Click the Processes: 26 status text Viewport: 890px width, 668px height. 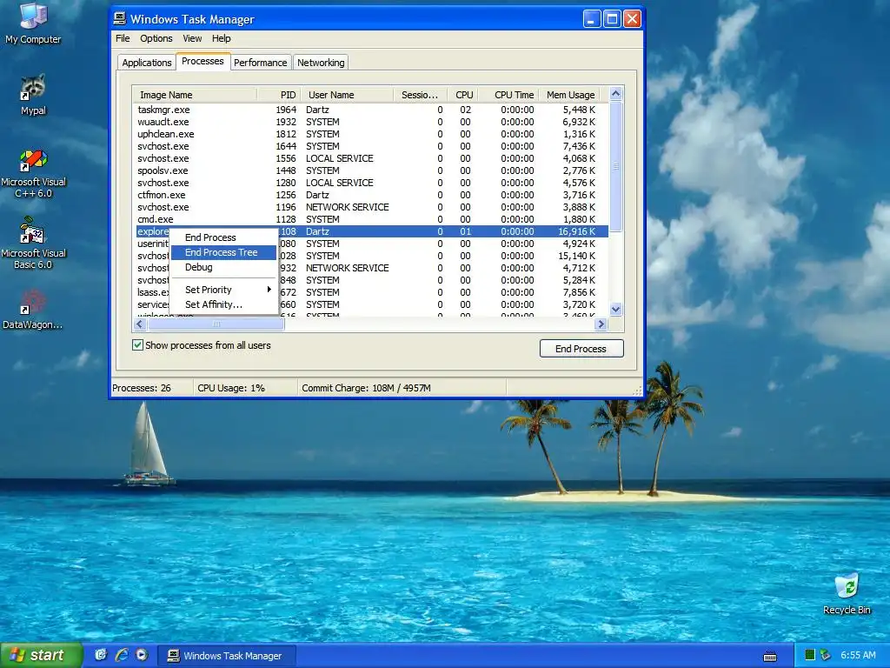coord(142,388)
